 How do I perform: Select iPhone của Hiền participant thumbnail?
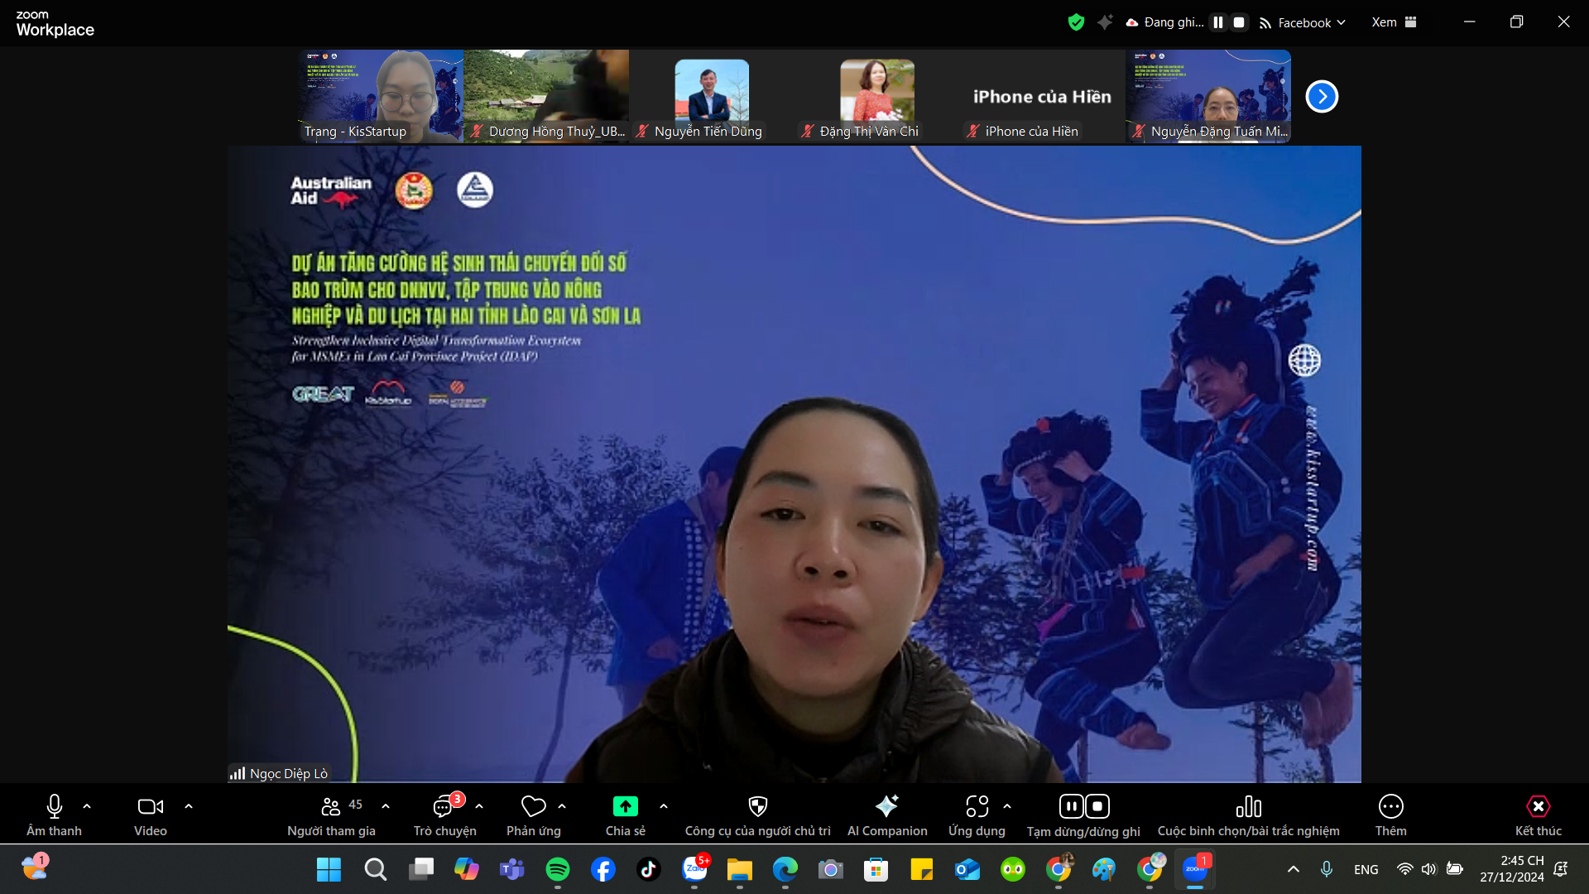[x=1043, y=96]
